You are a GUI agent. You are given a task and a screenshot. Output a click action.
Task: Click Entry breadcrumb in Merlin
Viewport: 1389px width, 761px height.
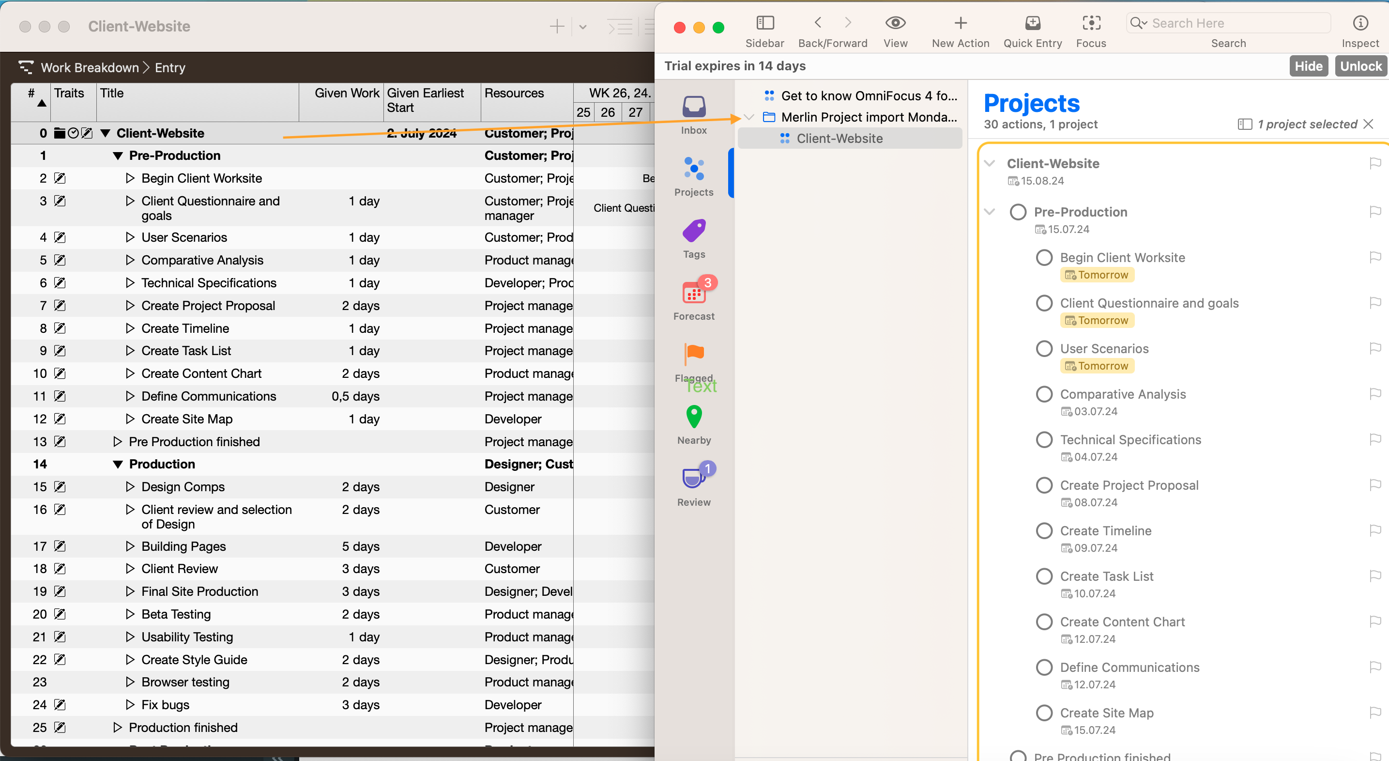170,67
